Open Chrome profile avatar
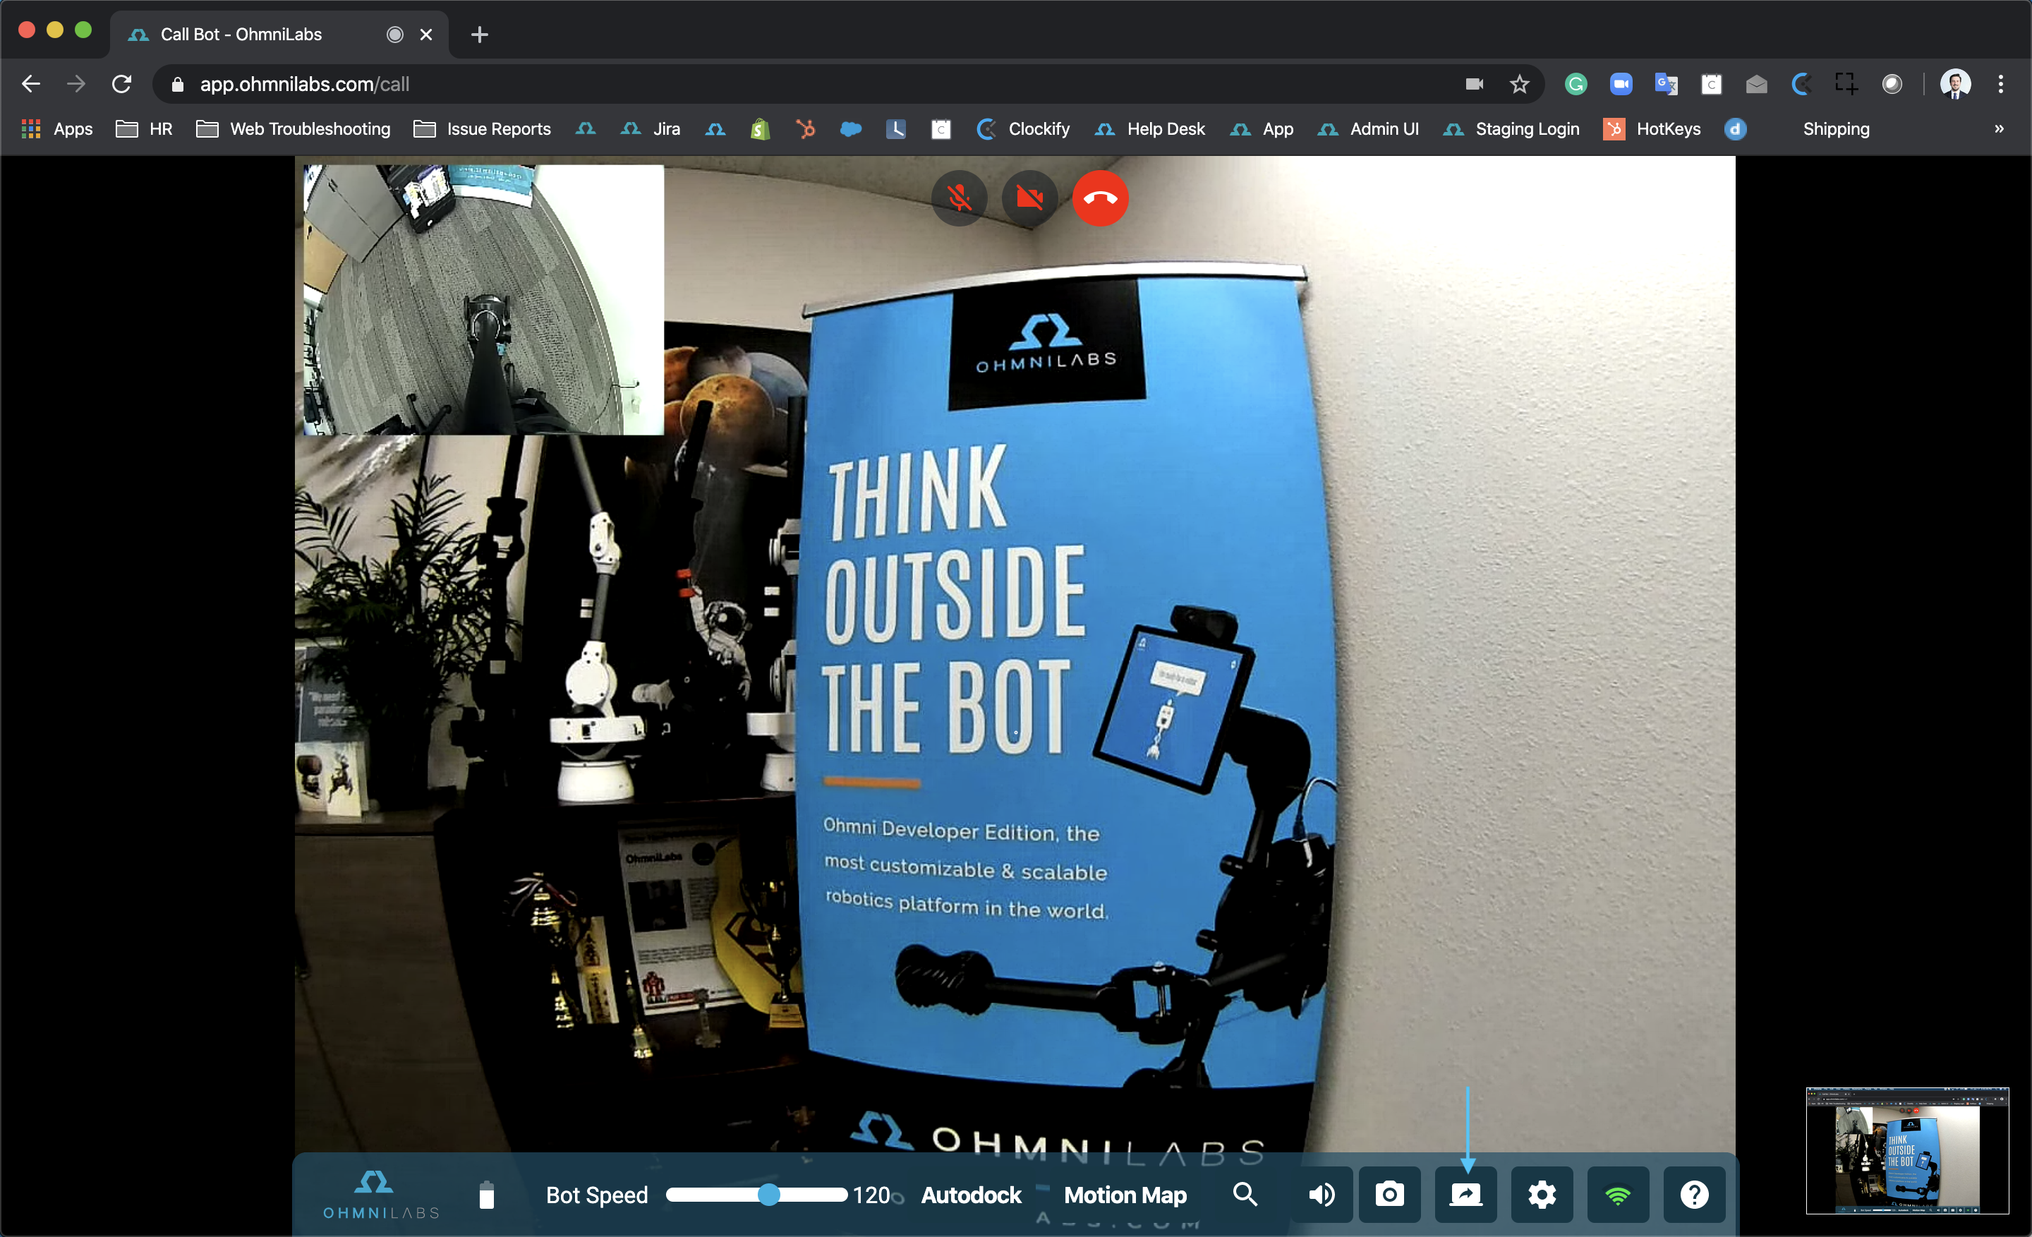This screenshot has height=1237, width=2032. [x=1955, y=84]
